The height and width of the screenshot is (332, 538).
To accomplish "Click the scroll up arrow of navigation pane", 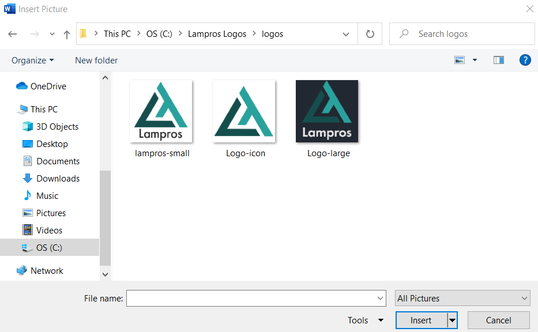I will point(106,78).
